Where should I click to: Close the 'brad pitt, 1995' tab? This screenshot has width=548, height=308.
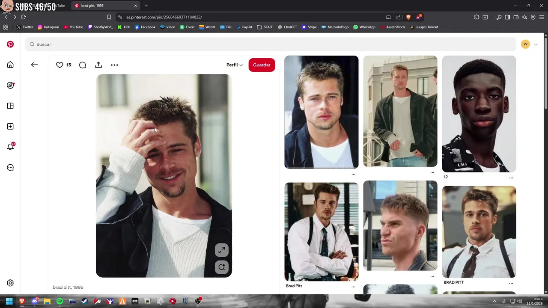135,6
